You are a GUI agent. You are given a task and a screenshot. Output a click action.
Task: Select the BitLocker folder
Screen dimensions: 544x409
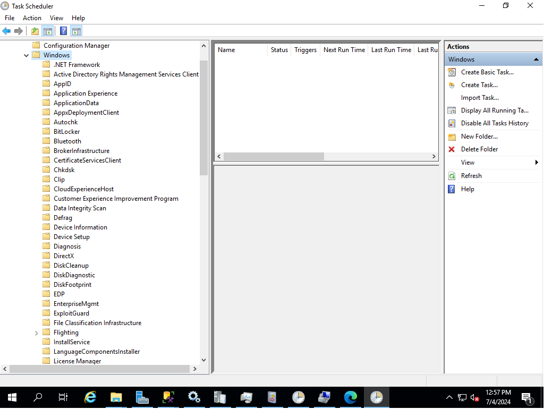66,132
